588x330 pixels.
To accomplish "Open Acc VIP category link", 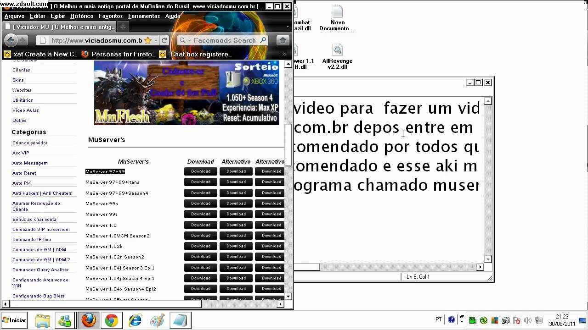I will click(21, 153).
